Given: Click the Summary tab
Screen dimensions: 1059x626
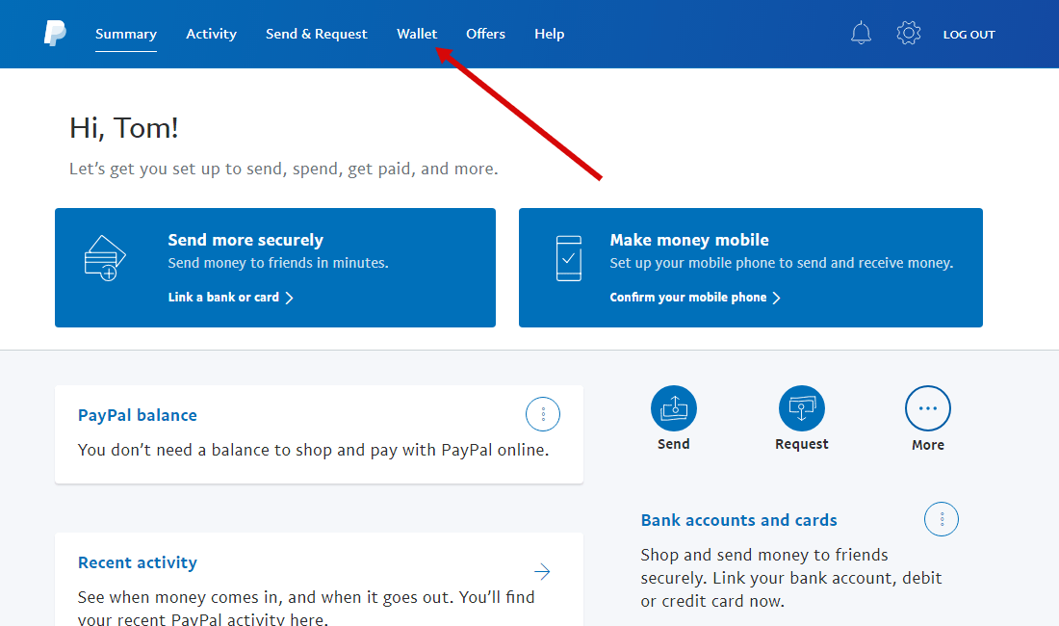Looking at the screenshot, I should 125,34.
